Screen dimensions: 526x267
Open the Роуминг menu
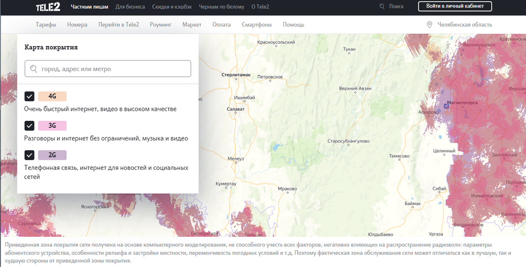click(161, 25)
